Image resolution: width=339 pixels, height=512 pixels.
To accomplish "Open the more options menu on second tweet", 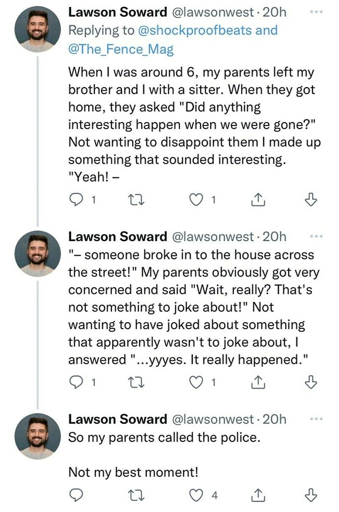I will point(315,236).
